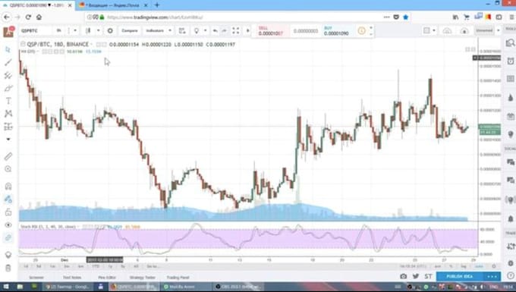Click the order quantity field between Sell and Buy
This screenshot has width=516, height=292.
tap(306, 31)
